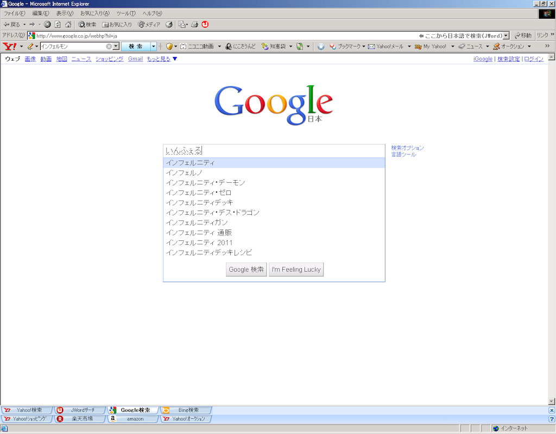556x434 pixels.
Task: Click the 移動 go button
Action: [523, 35]
